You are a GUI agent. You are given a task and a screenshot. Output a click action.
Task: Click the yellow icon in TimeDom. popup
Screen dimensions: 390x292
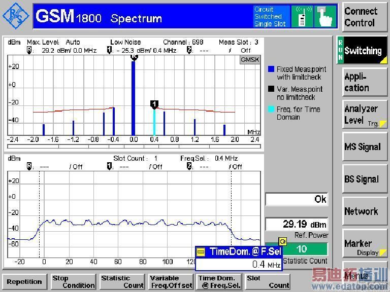click(201, 252)
